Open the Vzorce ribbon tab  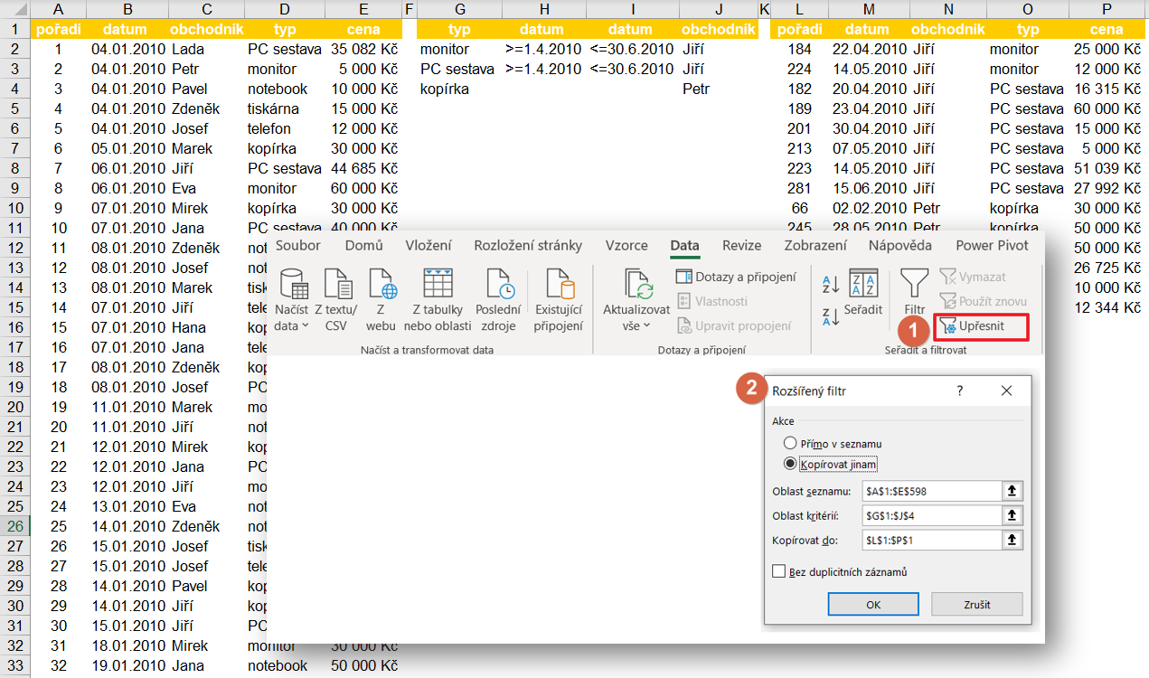(x=626, y=245)
